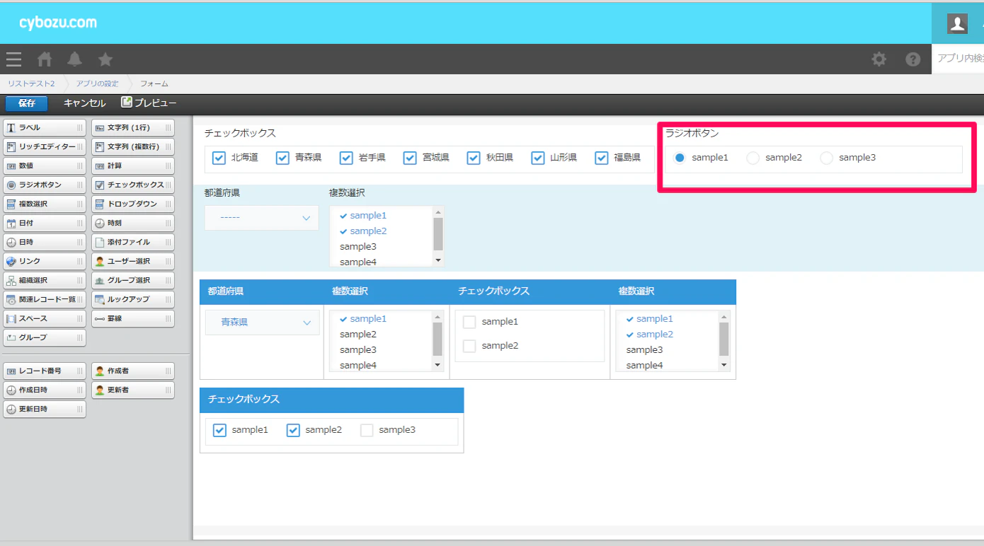Viewport: 984px width, 546px height.
Task: Pick the ルックアップ field from the palette
Action: pos(133,299)
